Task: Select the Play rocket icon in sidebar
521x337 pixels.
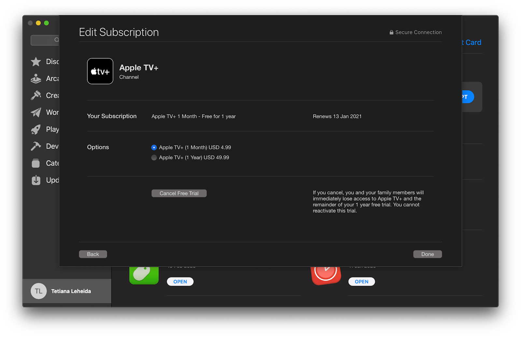Action: 36,129
